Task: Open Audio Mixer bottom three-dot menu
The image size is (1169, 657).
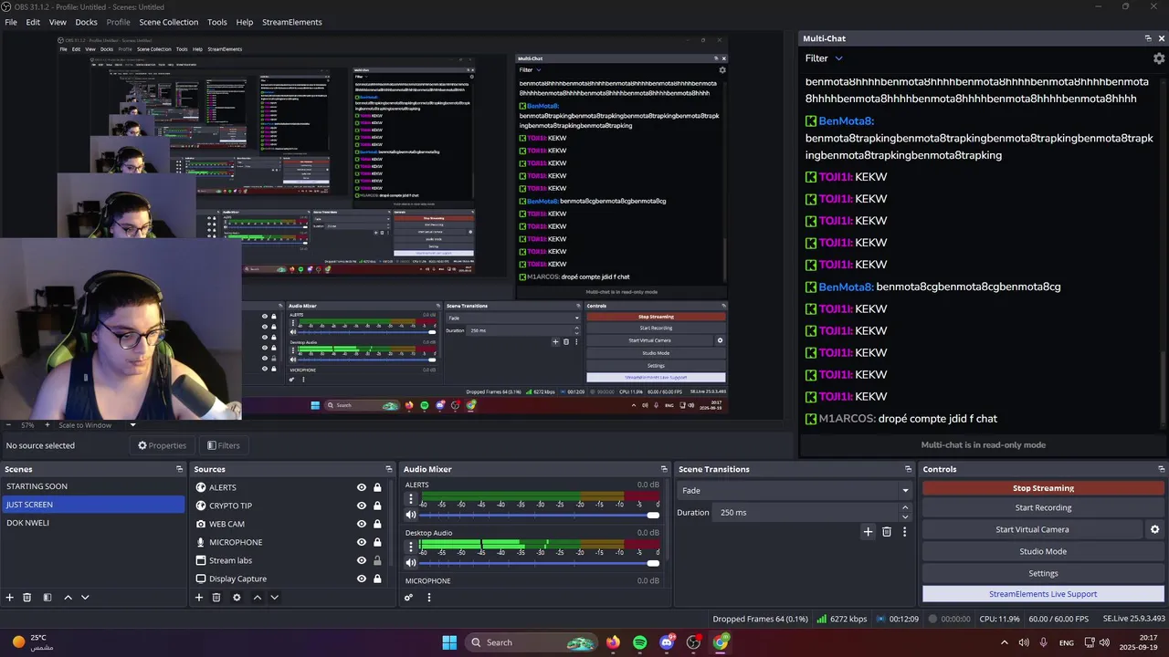Action: [x=428, y=598]
